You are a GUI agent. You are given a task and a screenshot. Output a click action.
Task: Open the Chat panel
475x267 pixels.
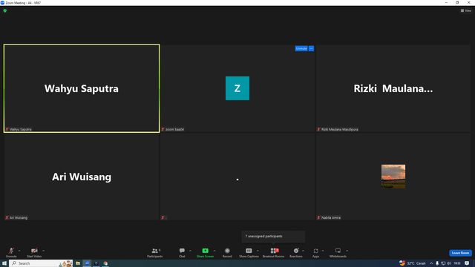pyautogui.click(x=182, y=252)
